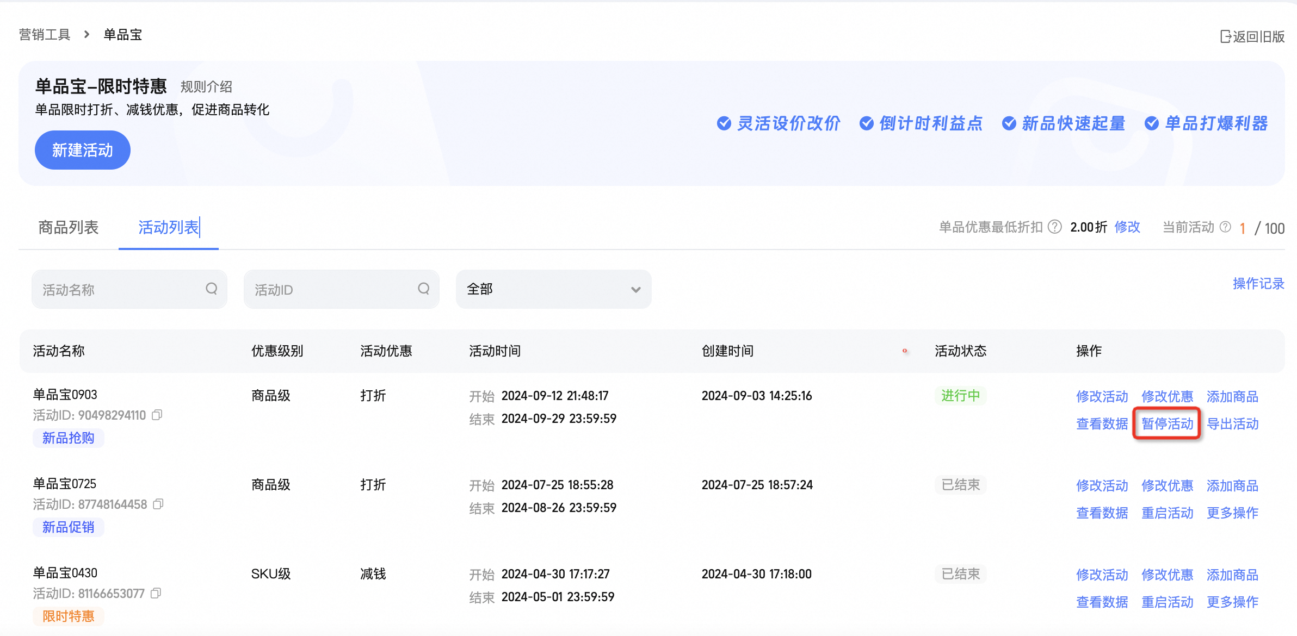Click 添加商品 for 单品宝0430
The image size is (1297, 636).
1233,575
